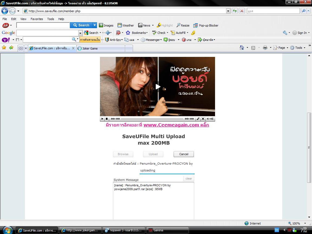The width and height of the screenshot is (312, 234).
Task: Click the Yahoo toolbar logo
Action: click(6, 40)
